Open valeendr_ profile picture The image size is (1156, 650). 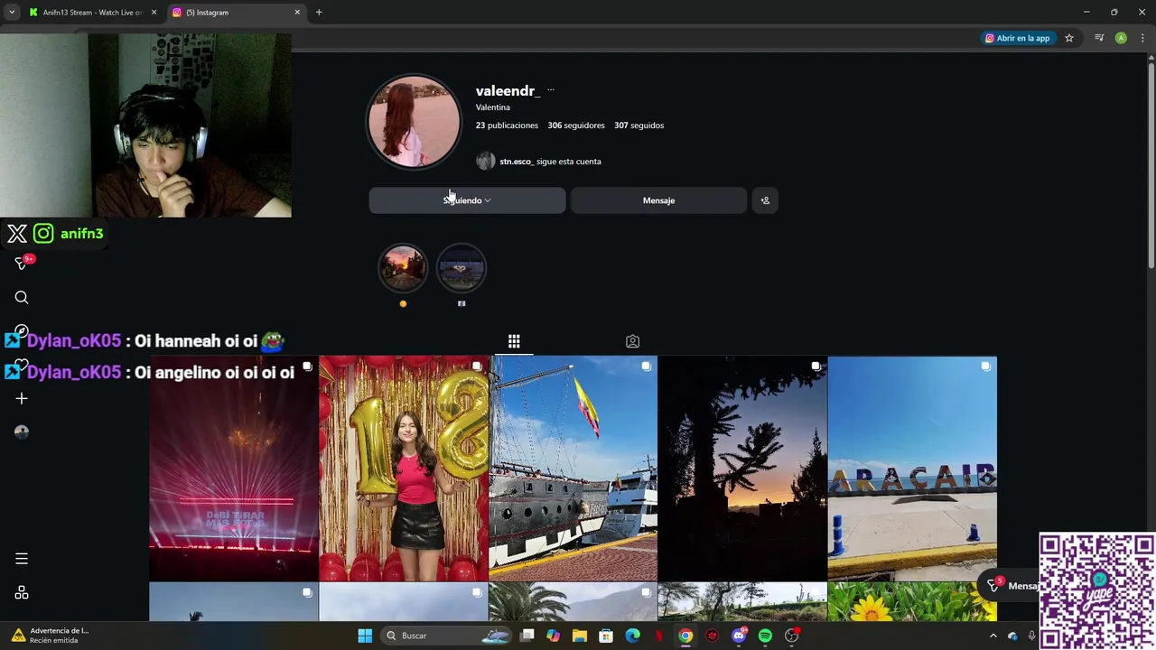(x=414, y=122)
